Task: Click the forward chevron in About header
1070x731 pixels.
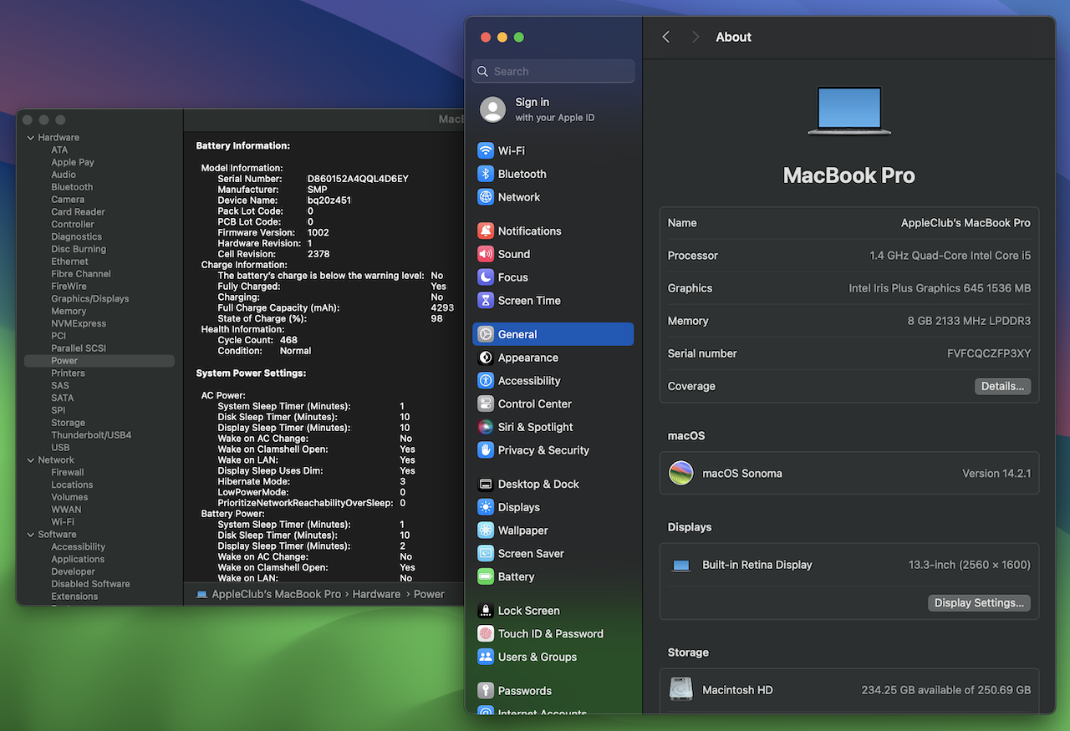Action: [x=695, y=37]
